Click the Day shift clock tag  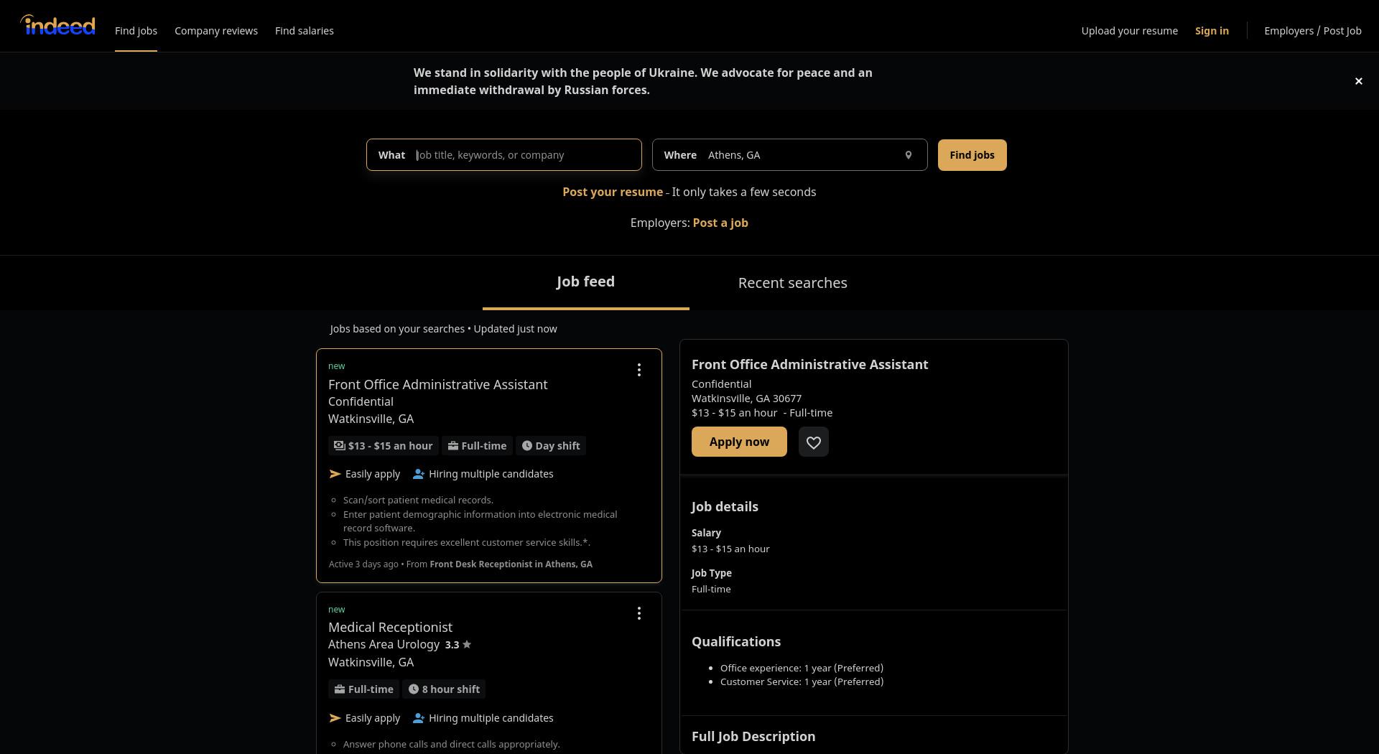tap(550, 446)
